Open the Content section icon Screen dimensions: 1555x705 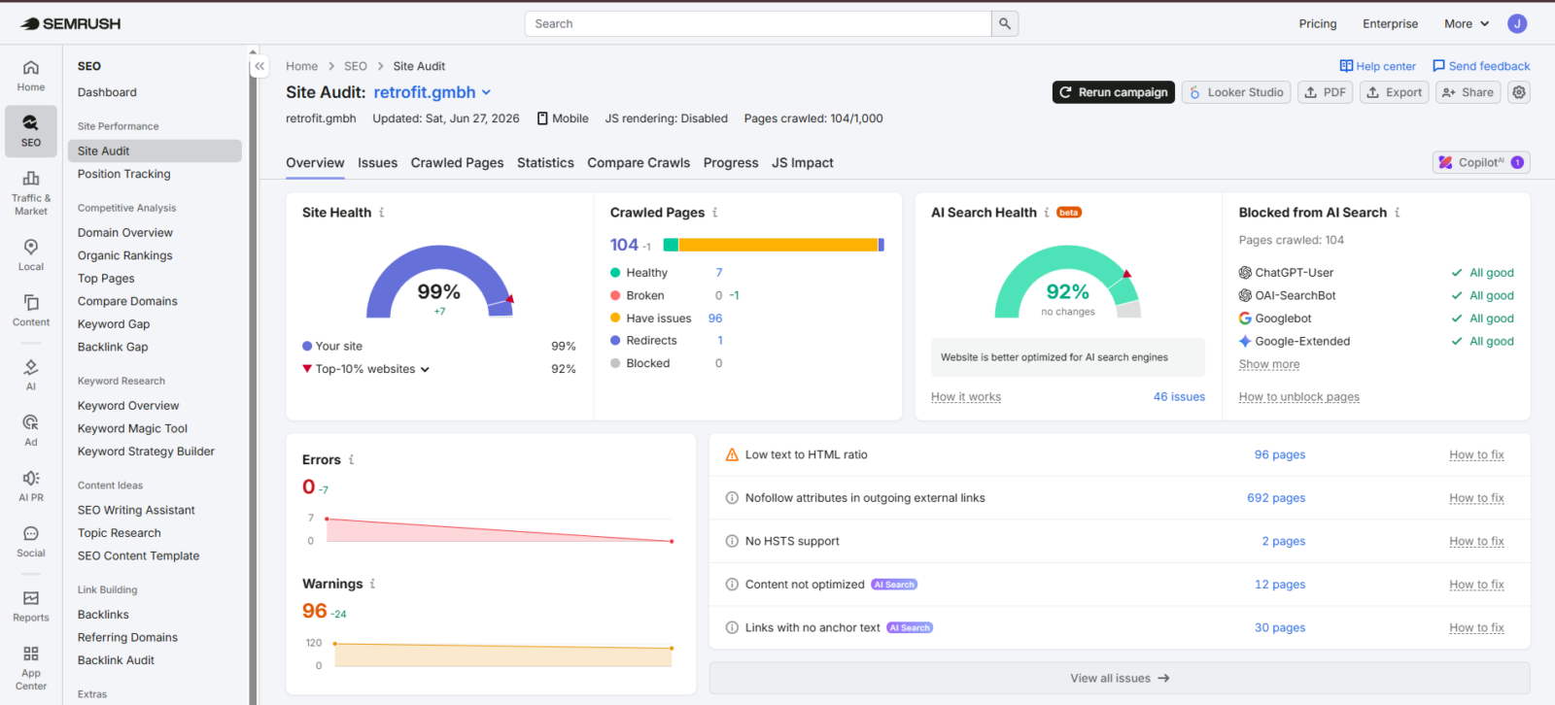(31, 311)
